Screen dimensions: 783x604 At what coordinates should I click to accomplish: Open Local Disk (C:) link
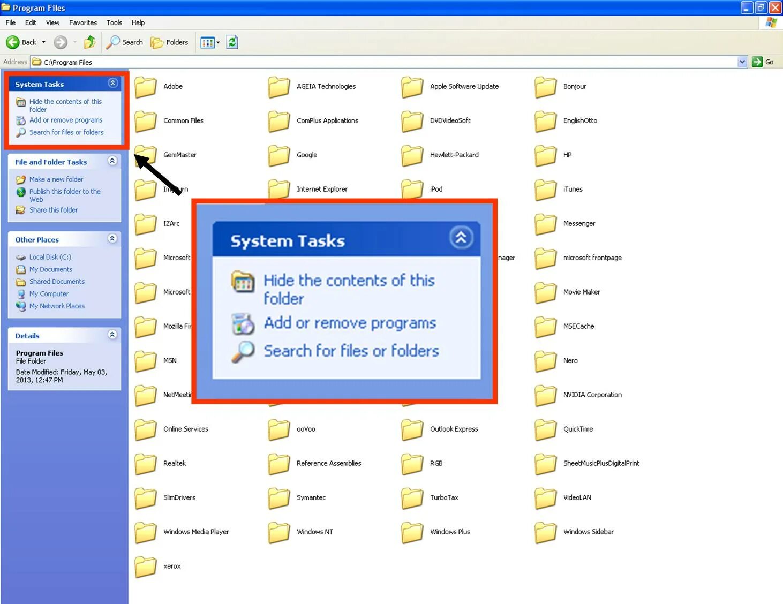pos(50,257)
